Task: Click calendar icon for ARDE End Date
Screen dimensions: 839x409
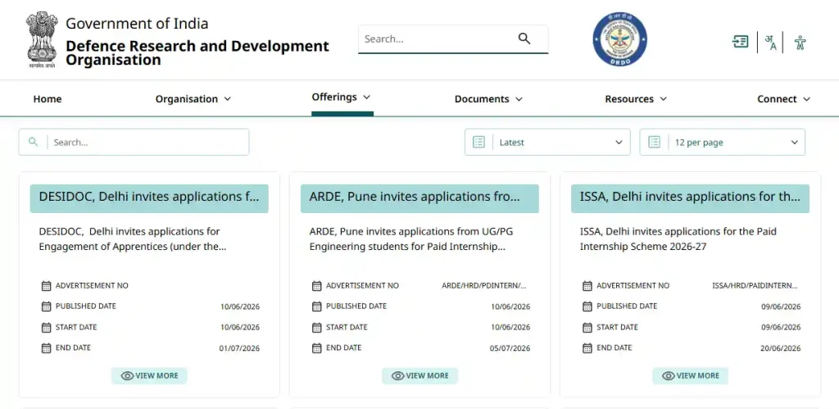Action: point(317,348)
